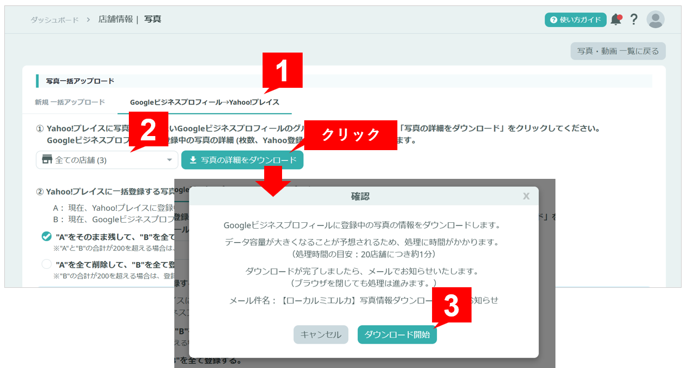Click the question mark help icon

tap(634, 20)
